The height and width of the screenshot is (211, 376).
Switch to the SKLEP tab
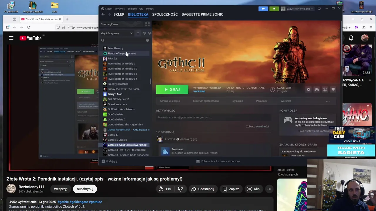(119, 14)
